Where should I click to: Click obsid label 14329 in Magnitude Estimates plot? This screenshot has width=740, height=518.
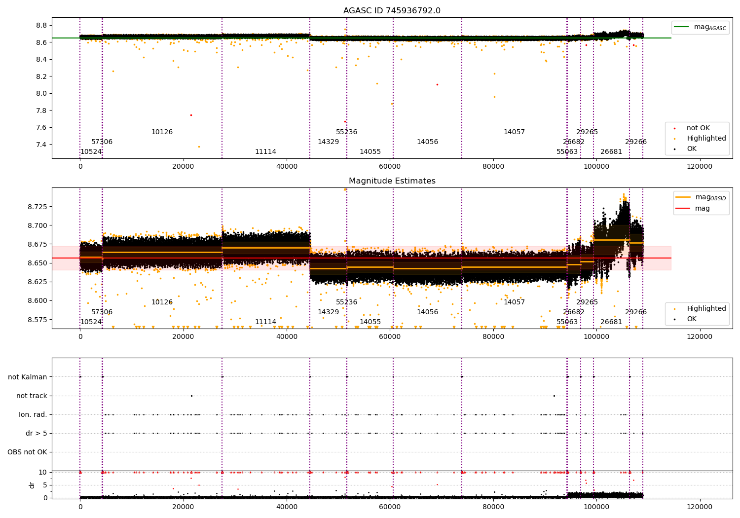coord(328,312)
